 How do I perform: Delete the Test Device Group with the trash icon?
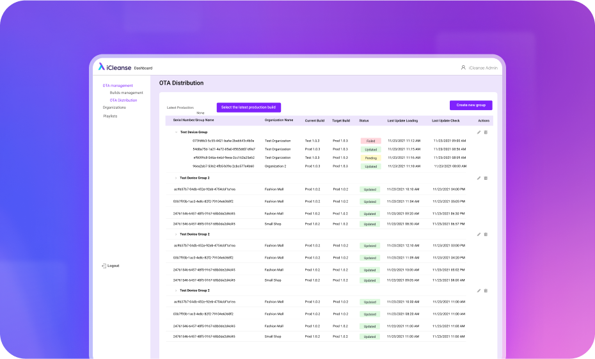(x=486, y=132)
